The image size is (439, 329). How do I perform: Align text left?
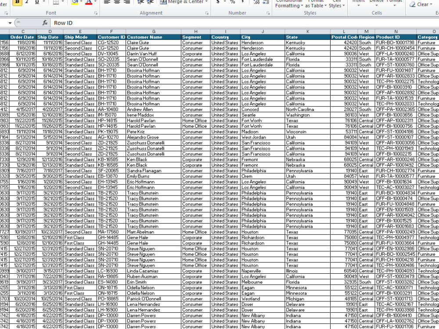click(x=107, y=2)
